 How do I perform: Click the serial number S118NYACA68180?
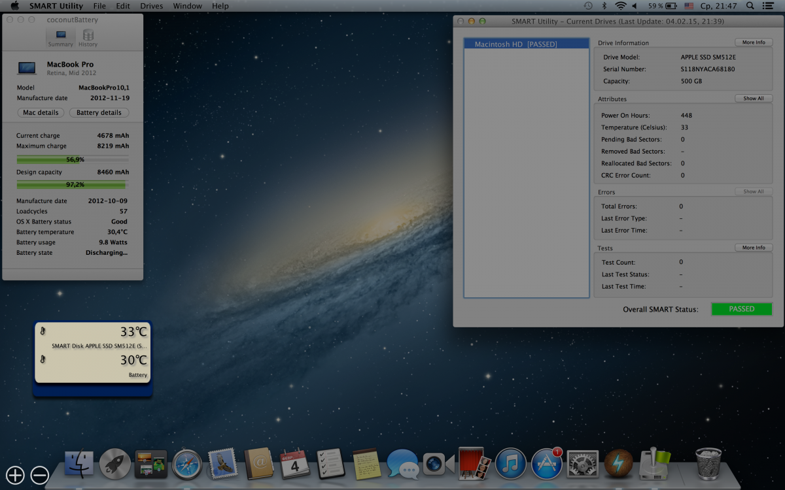[x=708, y=69]
